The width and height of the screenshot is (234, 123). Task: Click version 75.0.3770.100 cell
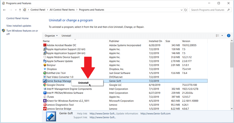click(189, 85)
